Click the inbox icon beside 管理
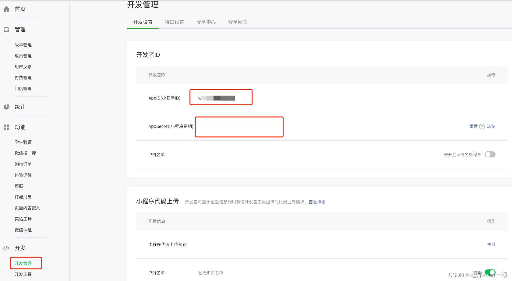 [x=6, y=30]
